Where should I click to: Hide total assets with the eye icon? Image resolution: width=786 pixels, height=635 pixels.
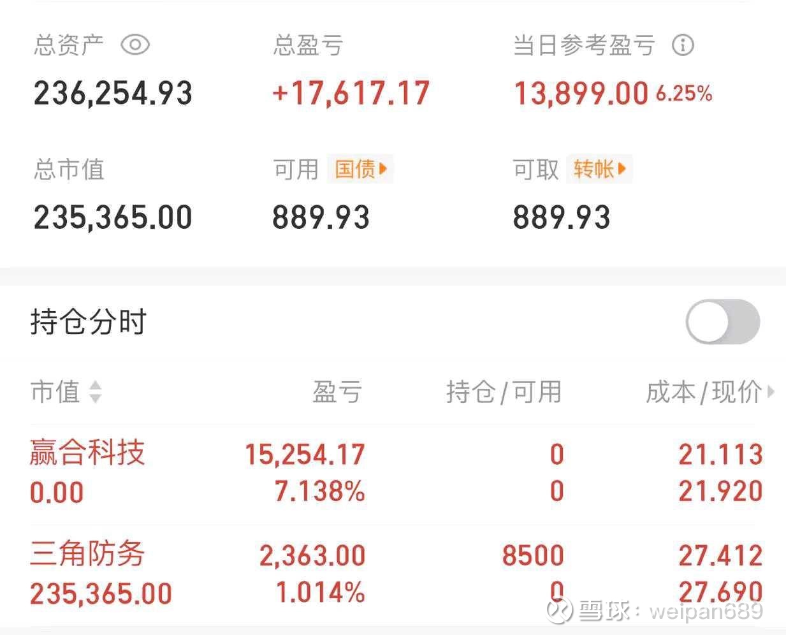pos(135,45)
